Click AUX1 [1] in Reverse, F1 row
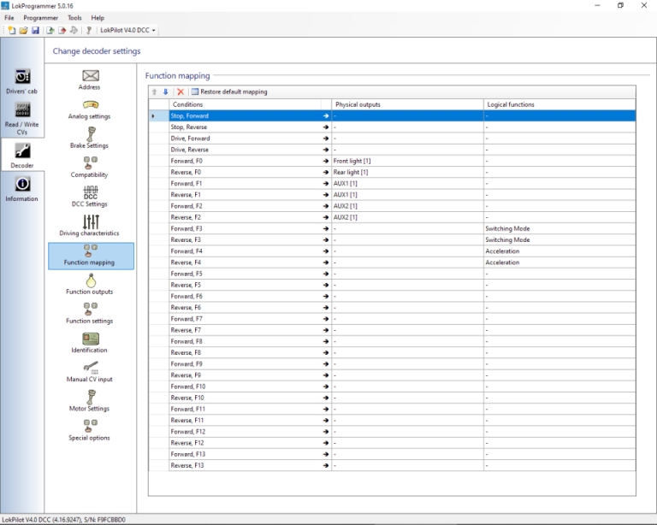The height and width of the screenshot is (525, 657). click(x=407, y=195)
